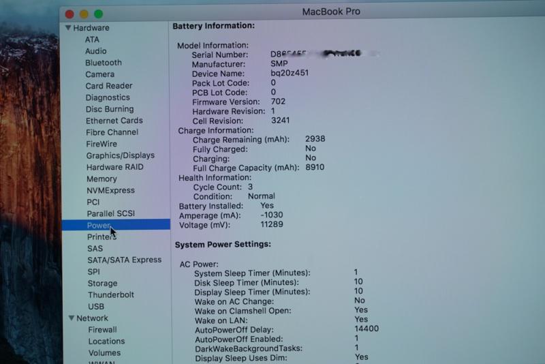Show USB device information
The image size is (545, 364).
(x=96, y=307)
